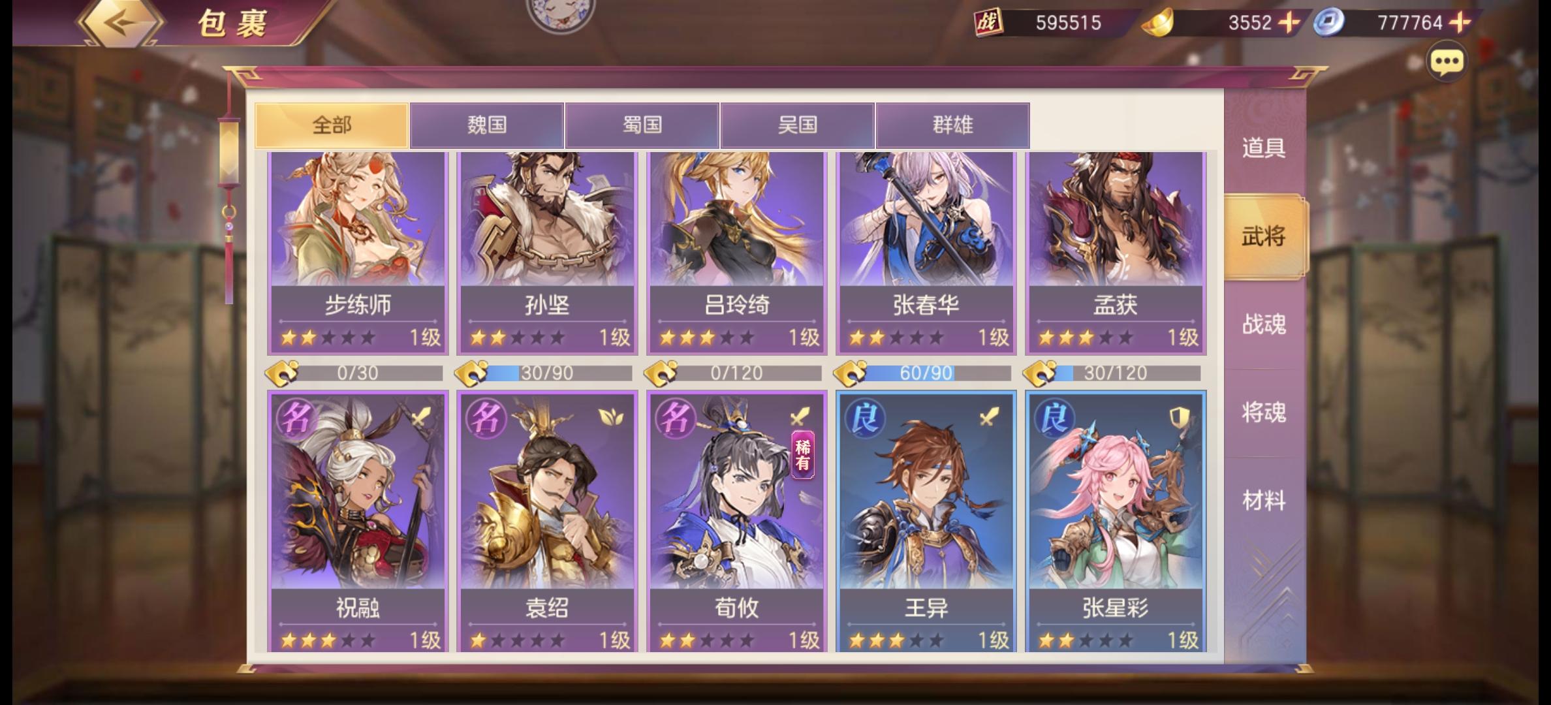
Task: Tap the silver coin plus icon
Action: pyautogui.click(x=1460, y=23)
